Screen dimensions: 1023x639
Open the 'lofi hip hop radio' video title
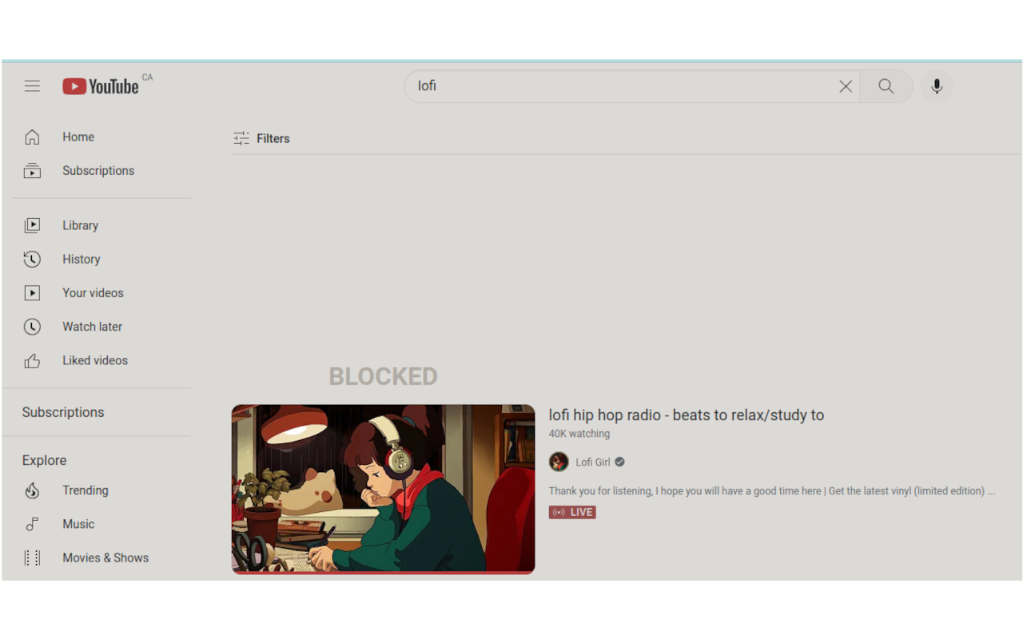click(687, 415)
